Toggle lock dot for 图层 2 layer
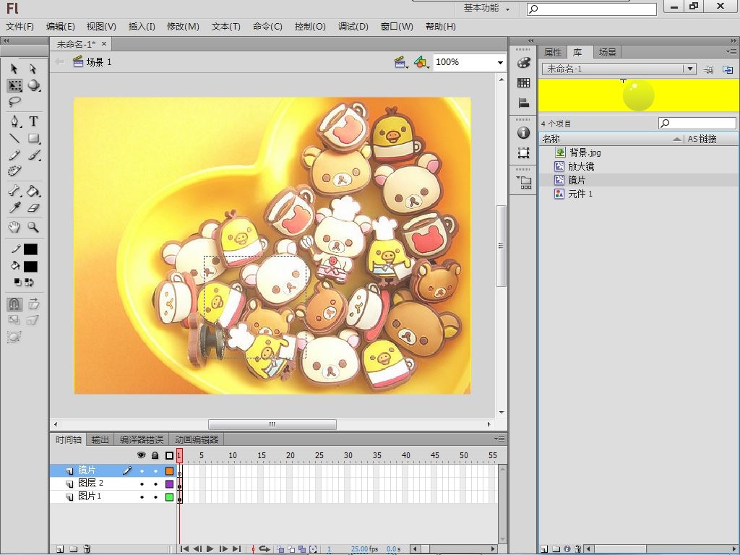Viewport: 740px width, 555px height. (155, 483)
